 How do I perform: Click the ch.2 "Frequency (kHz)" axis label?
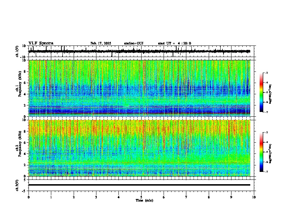tap(20, 144)
